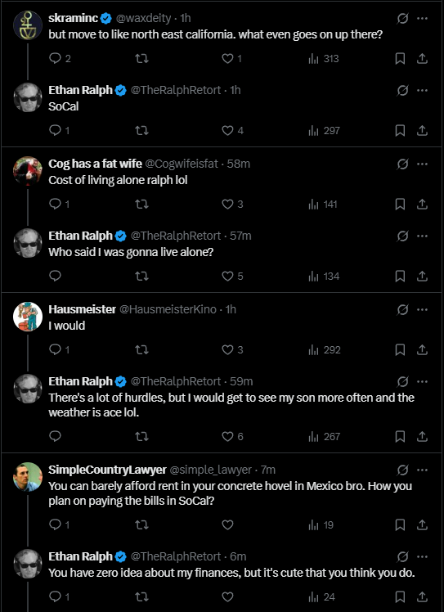Open more menu on Cog has a fat wife tweet
Image resolution: width=444 pixels, height=612 pixels.
point(422,164)
